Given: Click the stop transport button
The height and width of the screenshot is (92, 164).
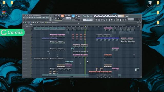Looking at the screenshot, I should pos(61,18).
